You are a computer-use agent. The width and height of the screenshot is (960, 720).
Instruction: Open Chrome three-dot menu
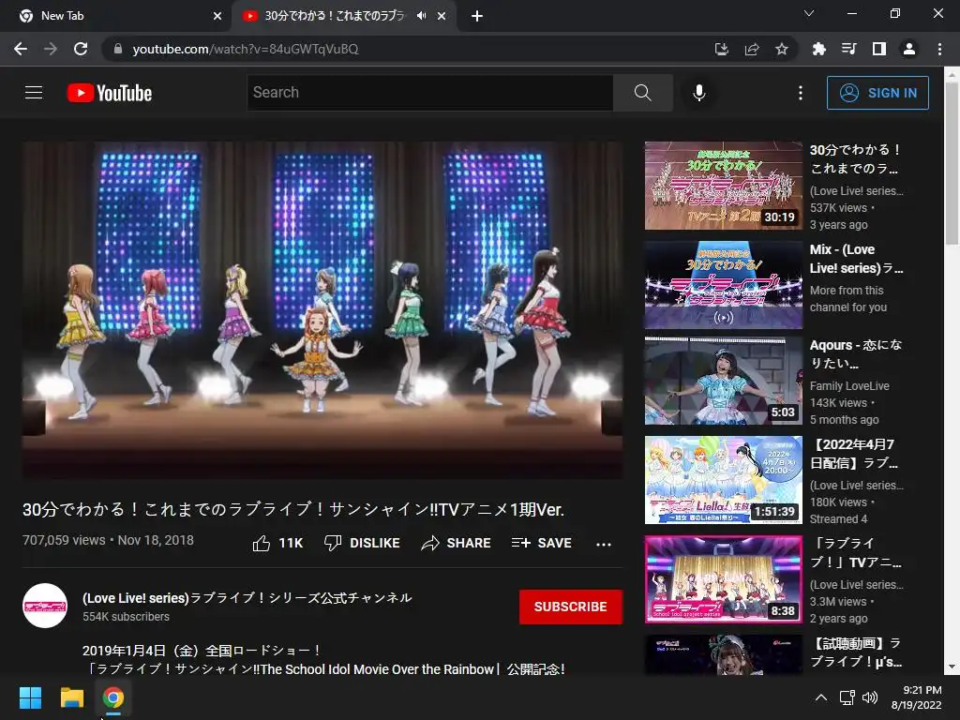939,49
